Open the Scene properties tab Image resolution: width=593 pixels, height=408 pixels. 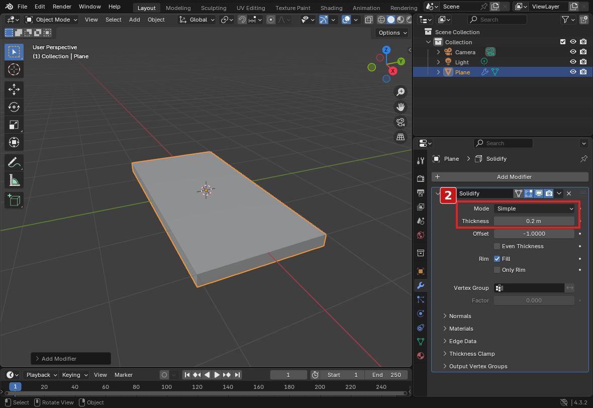(x=421, y=221)
